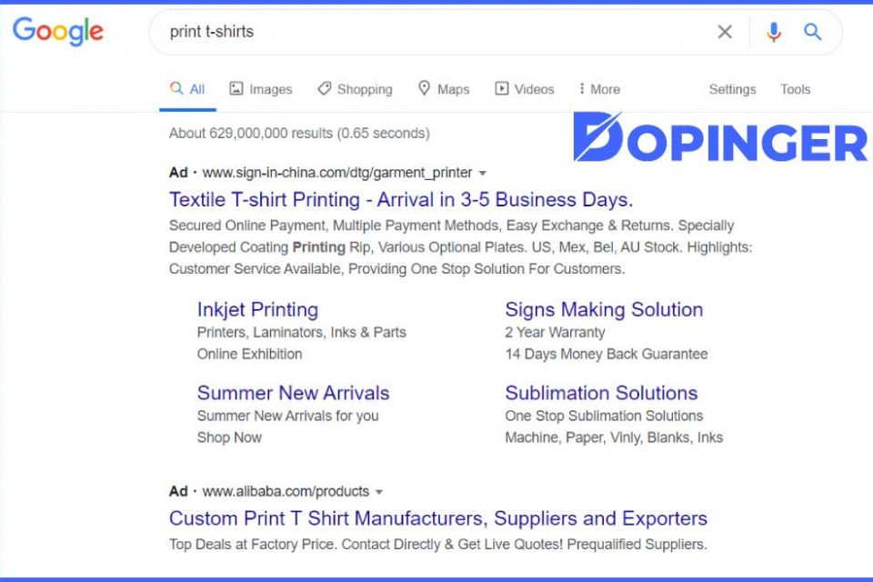Open the Tools menu
This screenshot has height=582, width=873.
coord(795,88)
